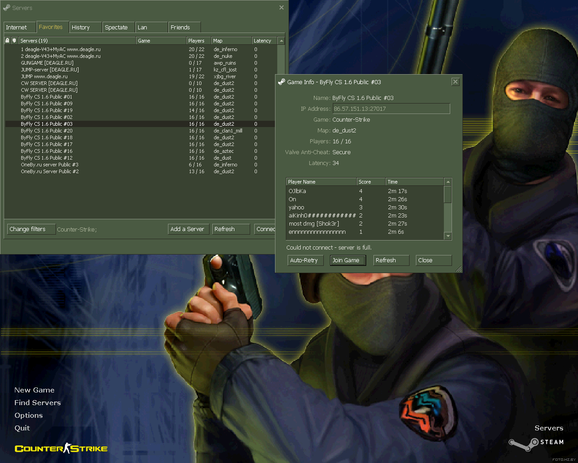The image size is (578, 463).
Task: Select Quit from main menu
Action: [x=22, y=428]
